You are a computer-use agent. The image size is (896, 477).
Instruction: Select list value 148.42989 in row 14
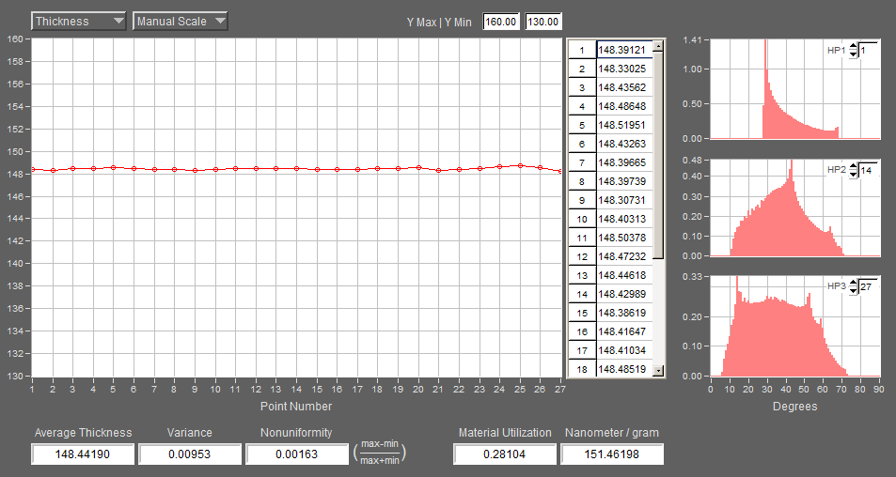click(624, 294)
